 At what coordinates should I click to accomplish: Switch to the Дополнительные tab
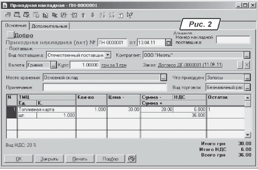coord(49,26)
